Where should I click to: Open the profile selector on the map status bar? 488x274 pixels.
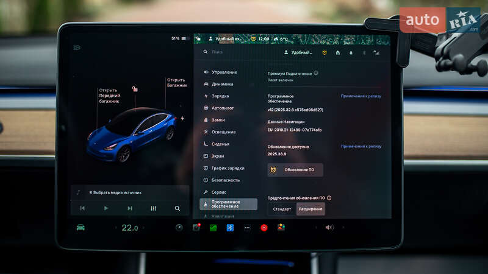[224, 39]
